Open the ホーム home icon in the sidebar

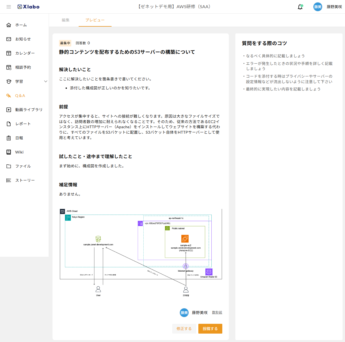(9, 25)
